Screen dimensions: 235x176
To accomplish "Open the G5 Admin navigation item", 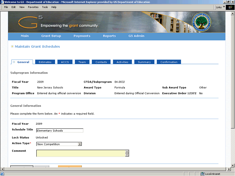I will [x=136, y=36].
